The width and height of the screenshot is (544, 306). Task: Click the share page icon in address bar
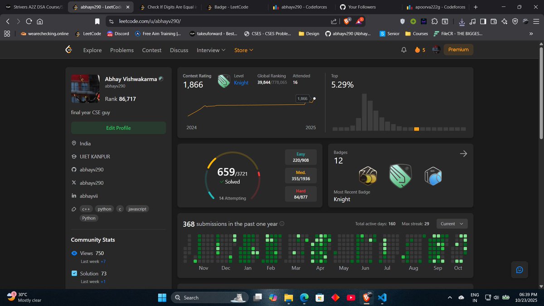334,21
